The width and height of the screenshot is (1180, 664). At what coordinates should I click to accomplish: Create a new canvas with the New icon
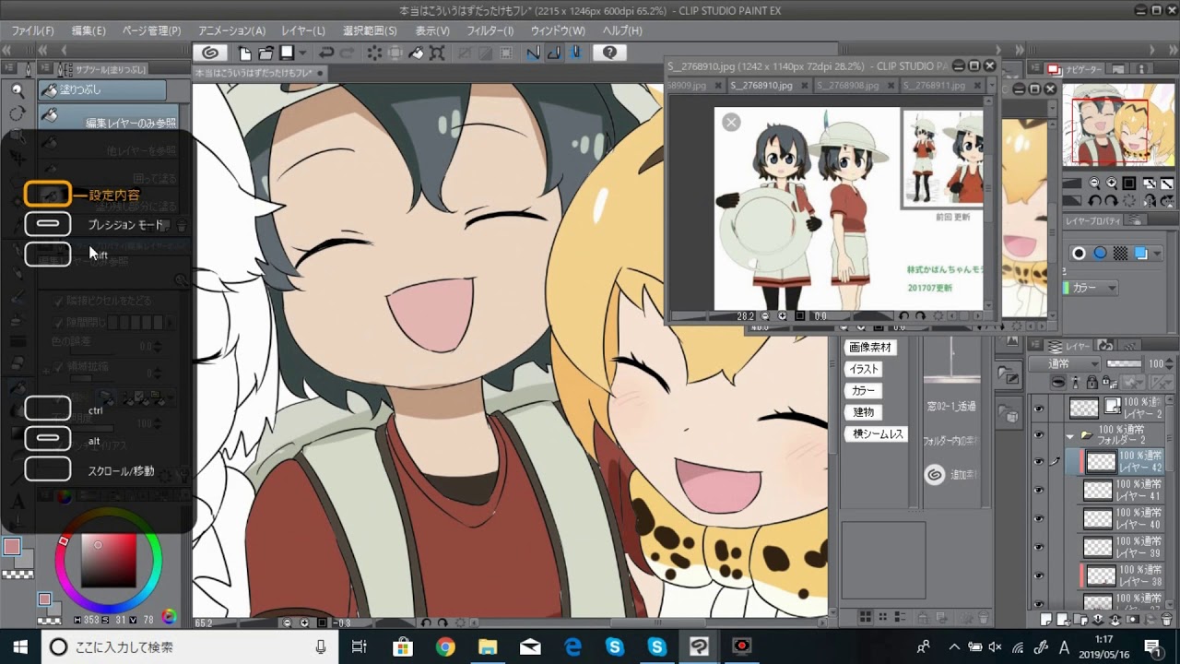[x=245, y=53]
